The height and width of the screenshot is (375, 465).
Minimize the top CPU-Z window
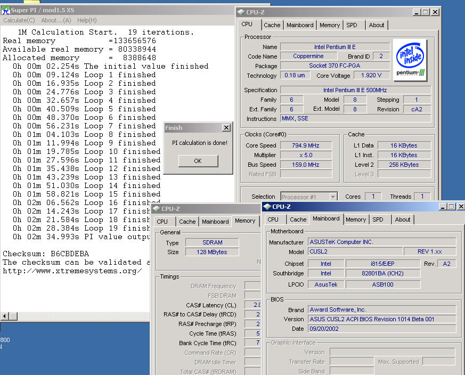pos(417,12)
